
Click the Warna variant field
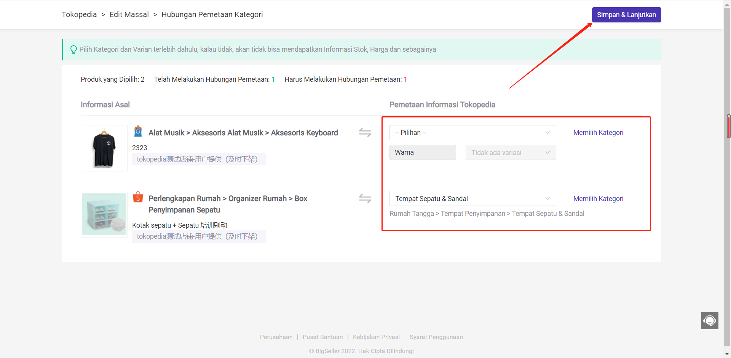click(x=423, y=152)
